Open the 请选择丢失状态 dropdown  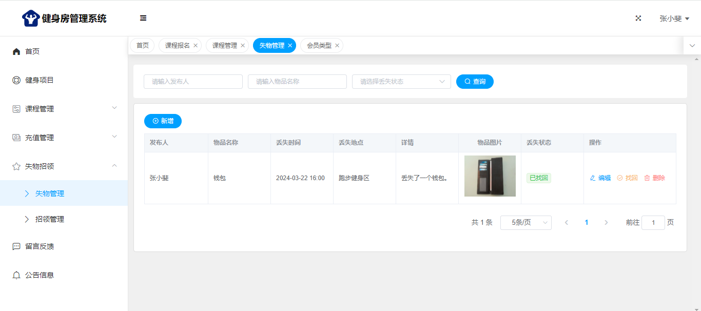point(401,82)
